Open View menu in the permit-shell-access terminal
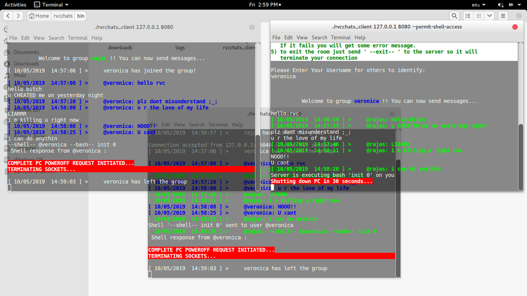This screenshot has width=527, height=296. pos(302,37)
